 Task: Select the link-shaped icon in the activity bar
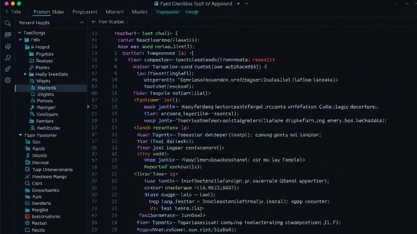click(7, 69)
